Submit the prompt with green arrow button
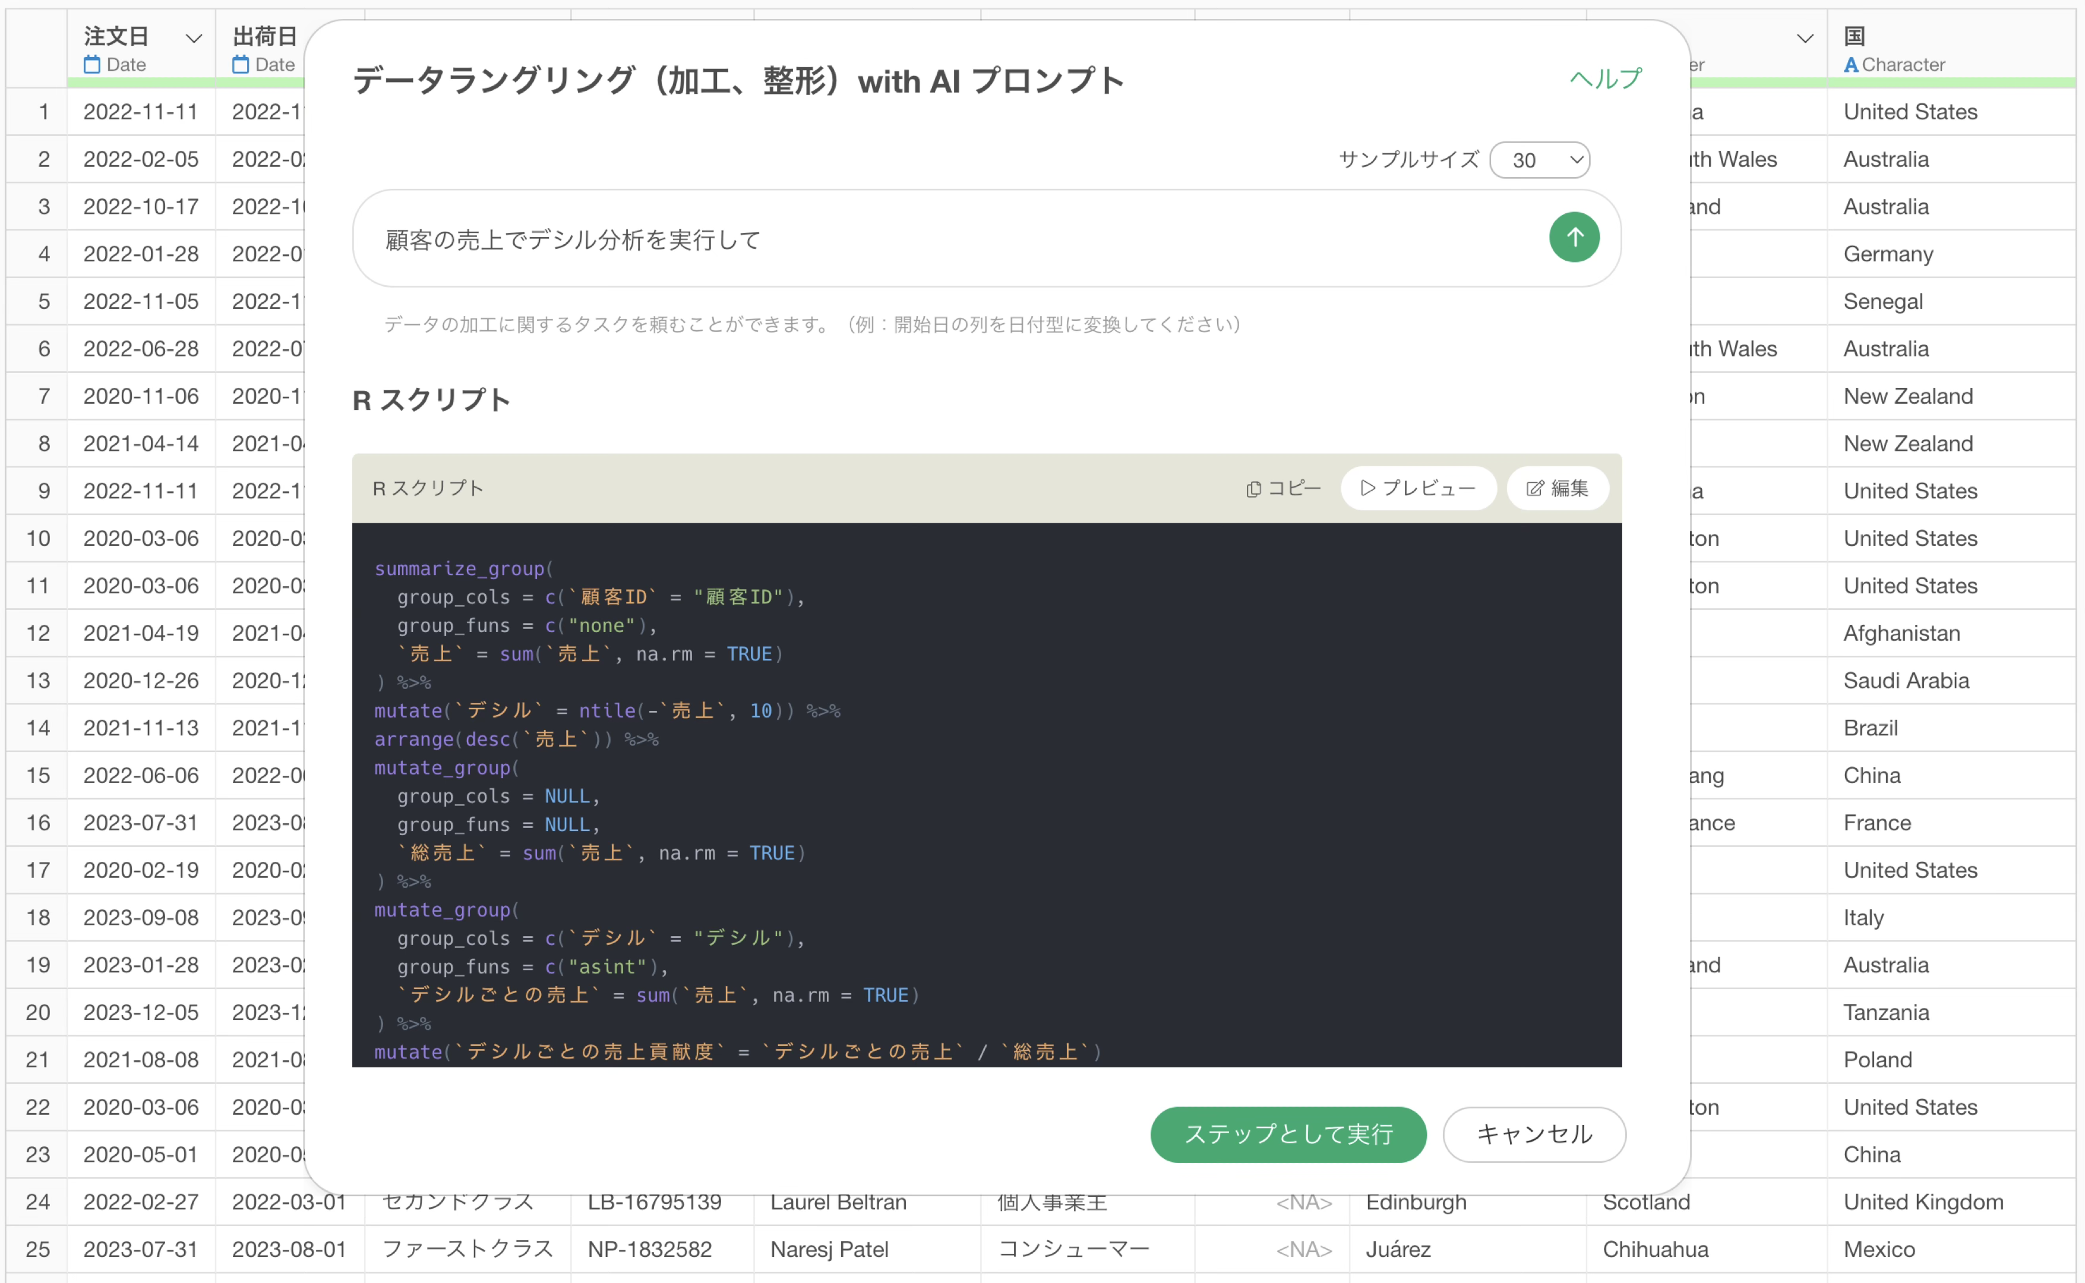 coord(1574,238)
